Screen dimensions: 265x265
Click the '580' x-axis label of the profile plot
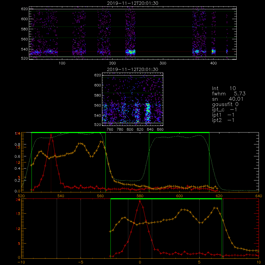pos(140,196)
